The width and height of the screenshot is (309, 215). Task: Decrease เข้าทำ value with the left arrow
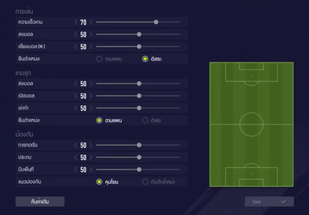[76, 108]
